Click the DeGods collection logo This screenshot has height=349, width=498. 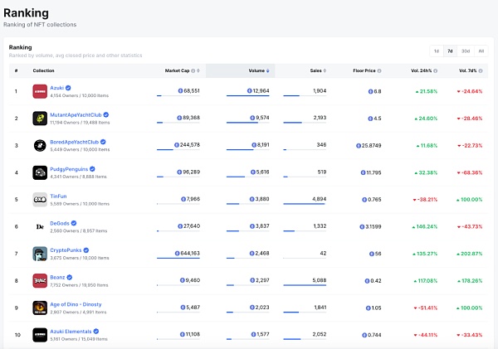[x=40, y=226]
